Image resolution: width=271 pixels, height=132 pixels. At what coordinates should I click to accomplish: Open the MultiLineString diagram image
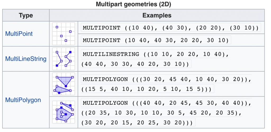point(64,59)
